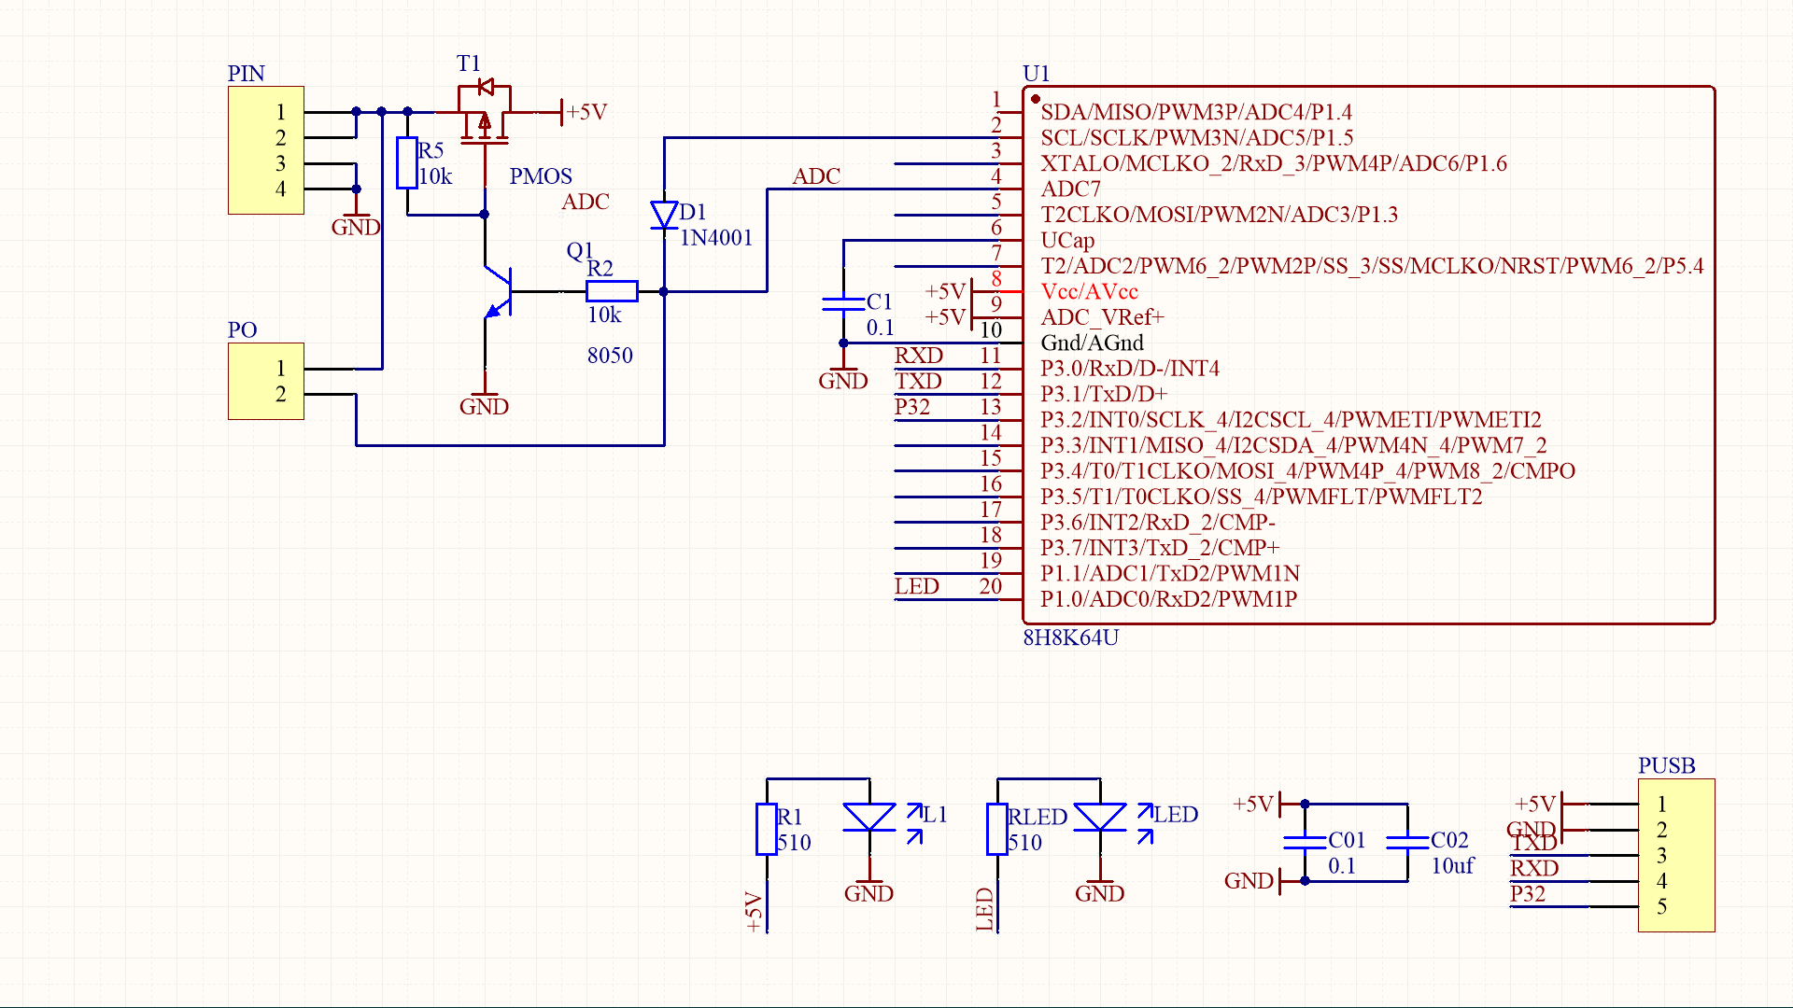Click the PO 2-pin header component
This screenshot has height=1008, width=1793.
point(266,381)
